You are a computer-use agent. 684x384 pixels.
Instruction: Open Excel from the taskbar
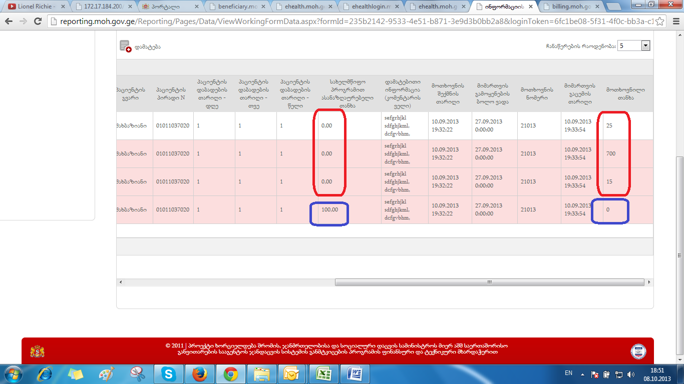pos(323,373)
